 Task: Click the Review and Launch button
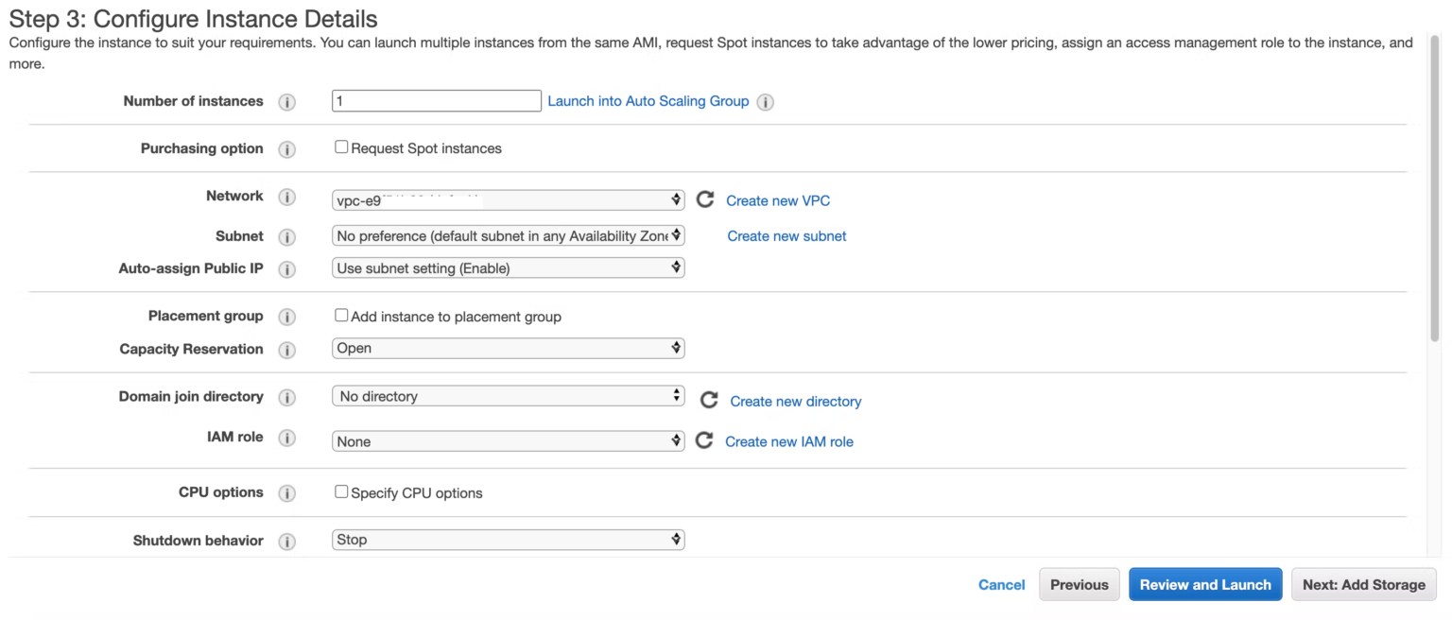(x=1204, y=584)
